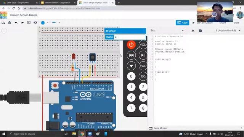Redo the last action

point(22,23)
